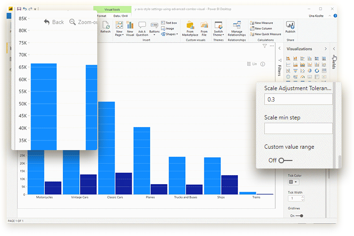
Task: Click the Tick Color swatch
Action: (x=291, y=182)
